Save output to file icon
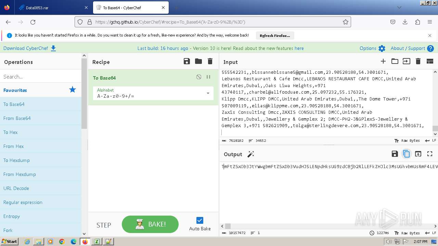The image size is (438, 246). click(x=395, y=154)
